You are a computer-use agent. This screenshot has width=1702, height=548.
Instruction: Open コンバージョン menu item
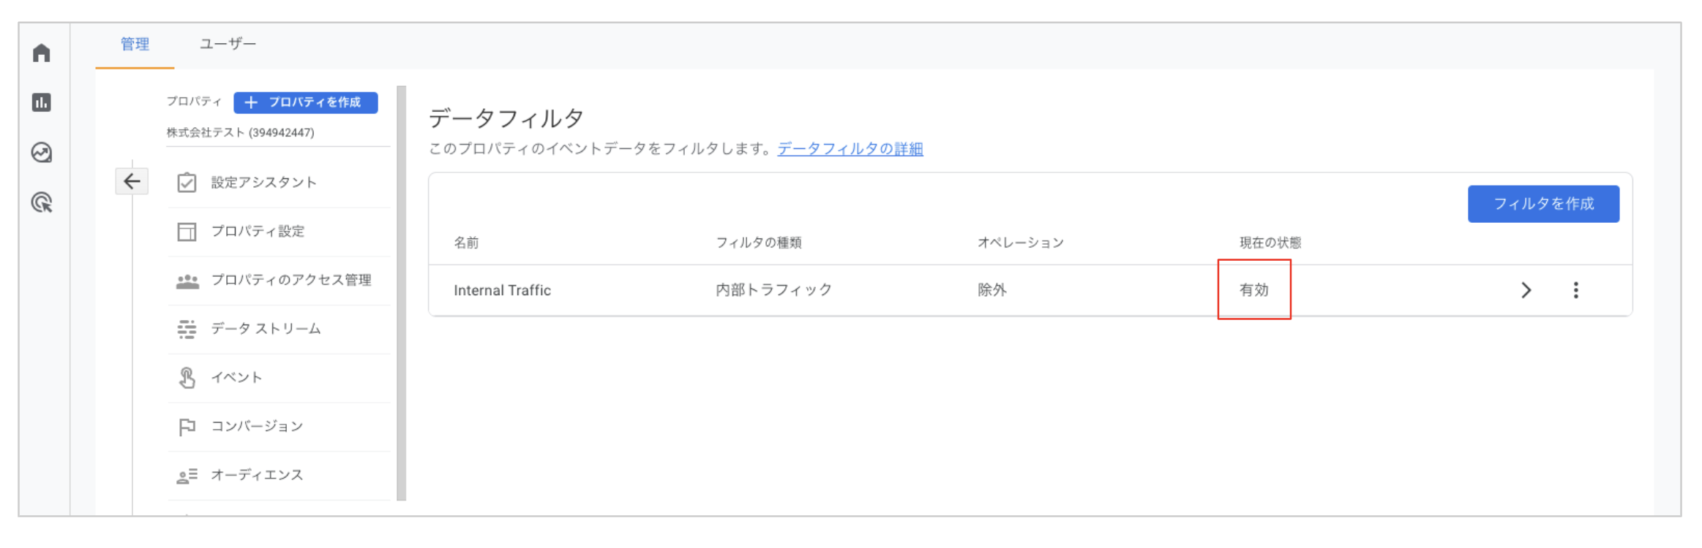point(279,427)
